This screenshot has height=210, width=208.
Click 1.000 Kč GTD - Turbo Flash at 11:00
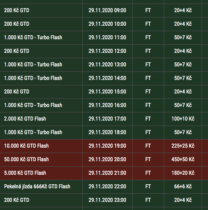pos(33,37)
